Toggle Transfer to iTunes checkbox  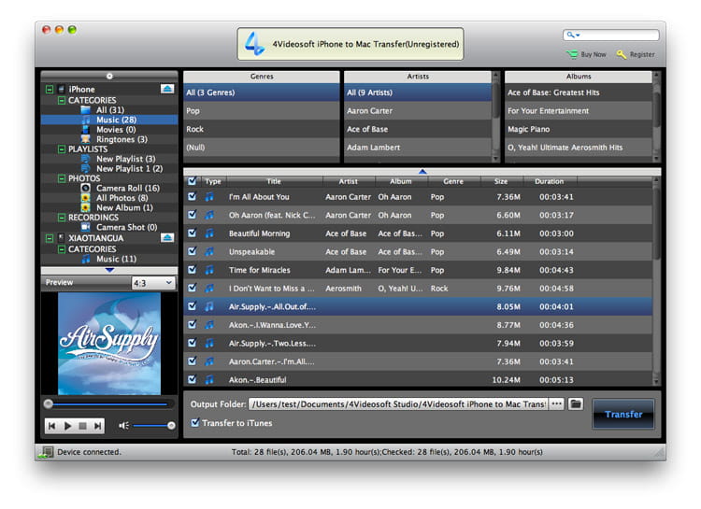click(x=195, y=422)
